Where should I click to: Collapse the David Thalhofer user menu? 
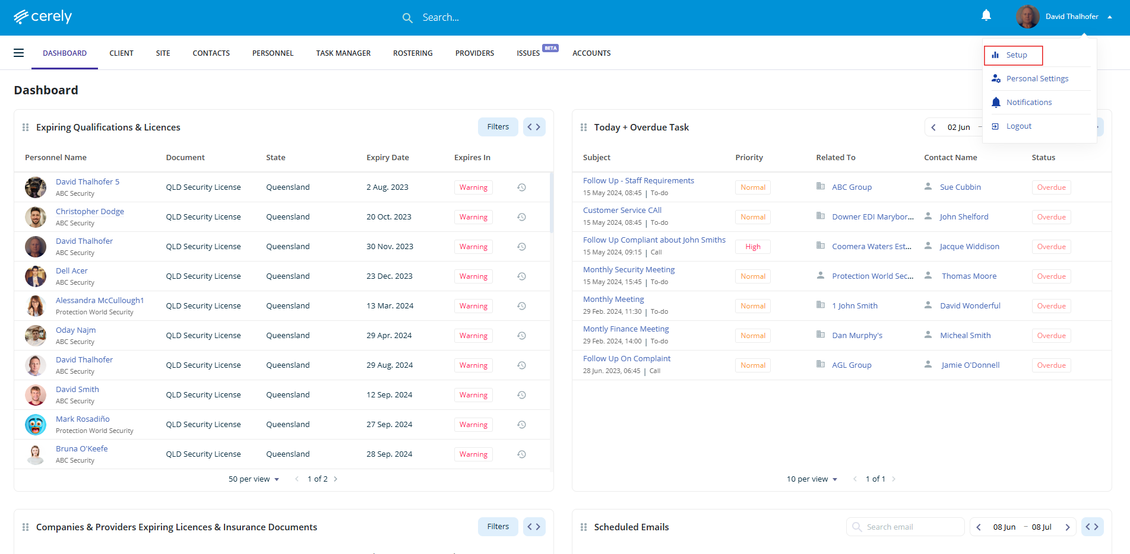(1109, 17)
